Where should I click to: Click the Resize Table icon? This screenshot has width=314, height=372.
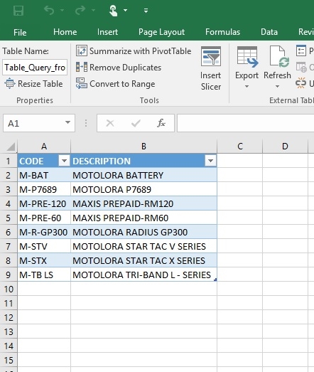point(10,83)
